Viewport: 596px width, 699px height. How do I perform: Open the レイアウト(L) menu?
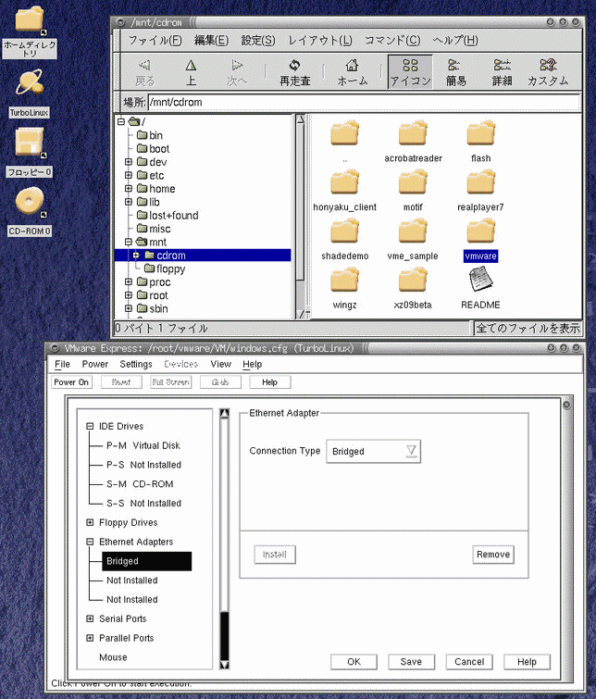click(319, 40)
